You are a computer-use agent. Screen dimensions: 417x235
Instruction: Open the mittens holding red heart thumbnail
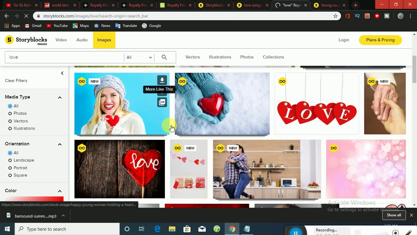(222, 103)
